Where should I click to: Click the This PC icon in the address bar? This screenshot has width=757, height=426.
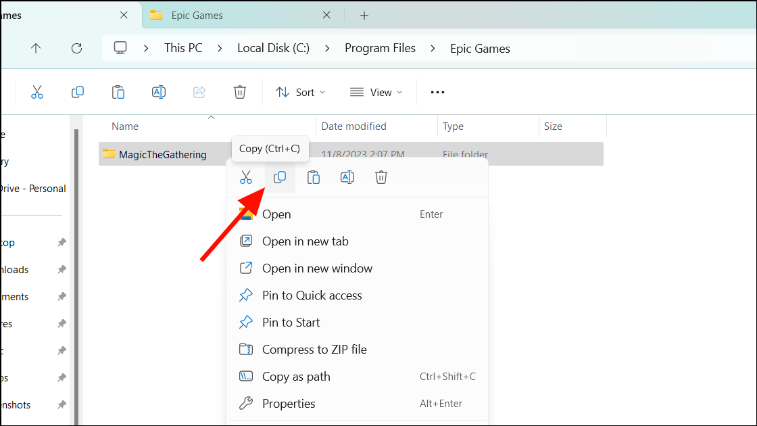120,48
